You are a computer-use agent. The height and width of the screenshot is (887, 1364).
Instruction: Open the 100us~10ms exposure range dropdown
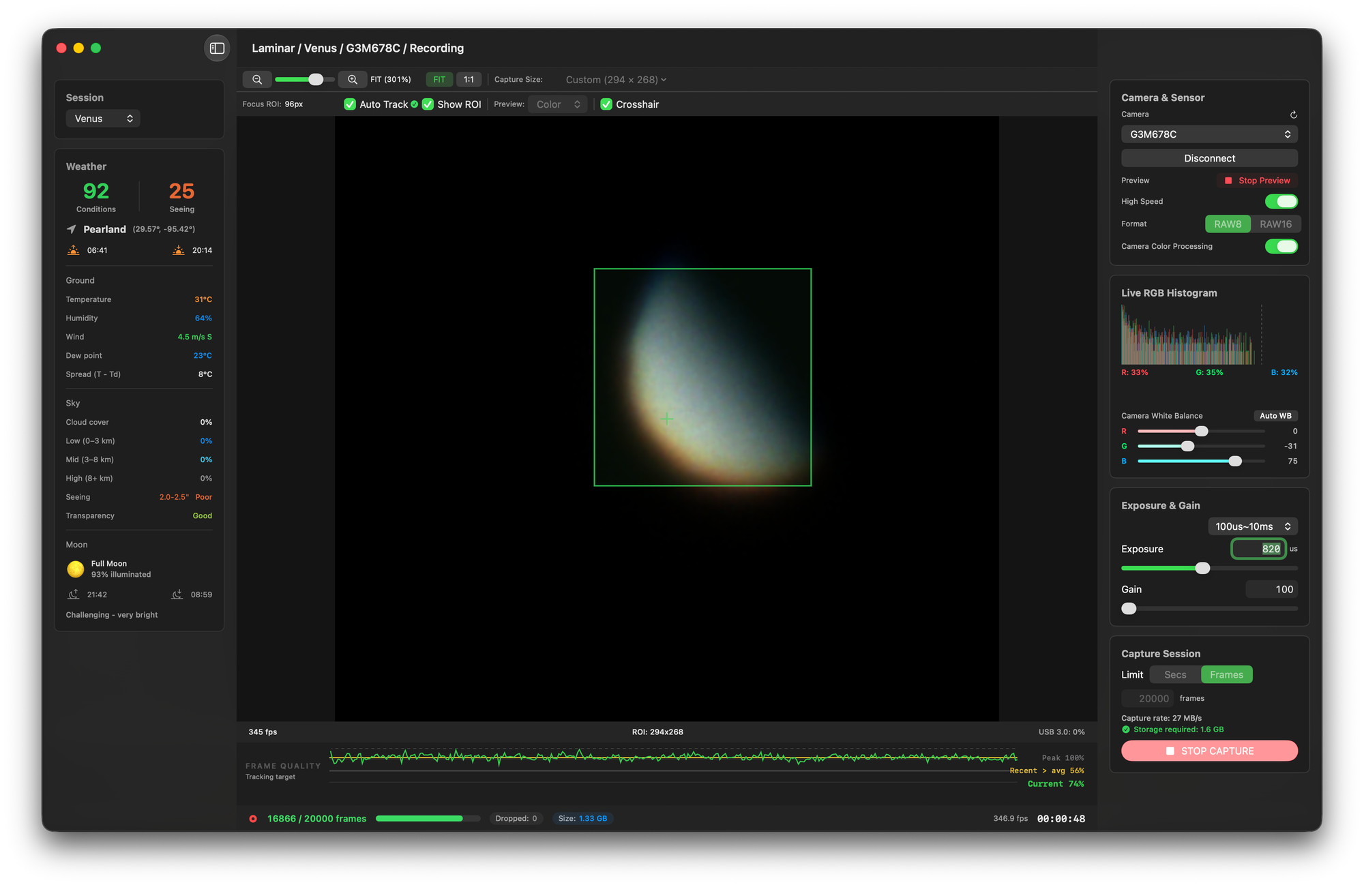(1253, 526)
